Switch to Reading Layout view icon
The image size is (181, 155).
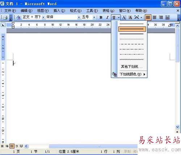tap(21, 146)
